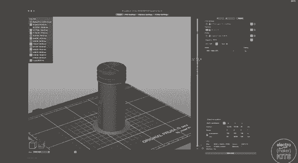Image resolution: width=298 pixels, height=163 pixels.
Task: Toggle the Brim checkbox
Action: click(x=227, y=44)
